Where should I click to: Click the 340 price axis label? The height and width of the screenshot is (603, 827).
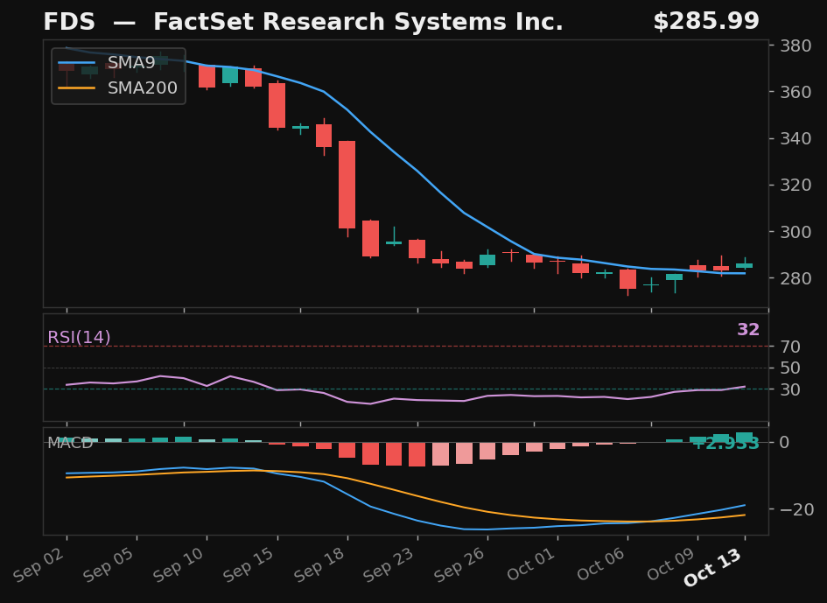pos(795,139)
